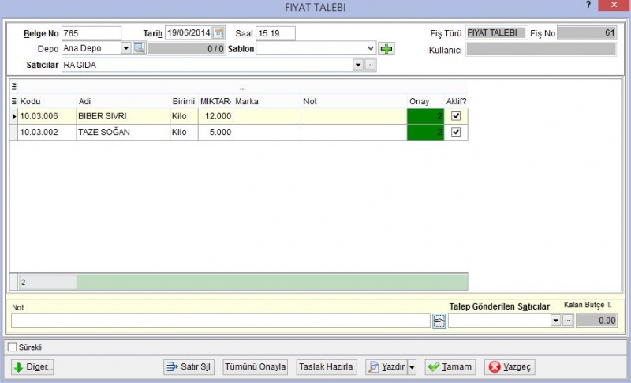This screenshot has width=631, height=383.
Task: Click the Tümünü Onayla button
Action: (x=255, y=367)
